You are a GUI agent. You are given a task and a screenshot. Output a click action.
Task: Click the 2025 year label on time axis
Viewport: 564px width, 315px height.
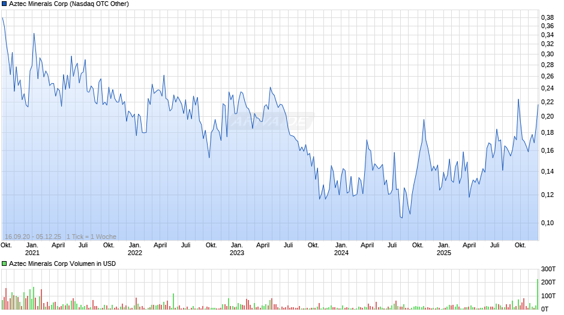[x=444, y=253]
